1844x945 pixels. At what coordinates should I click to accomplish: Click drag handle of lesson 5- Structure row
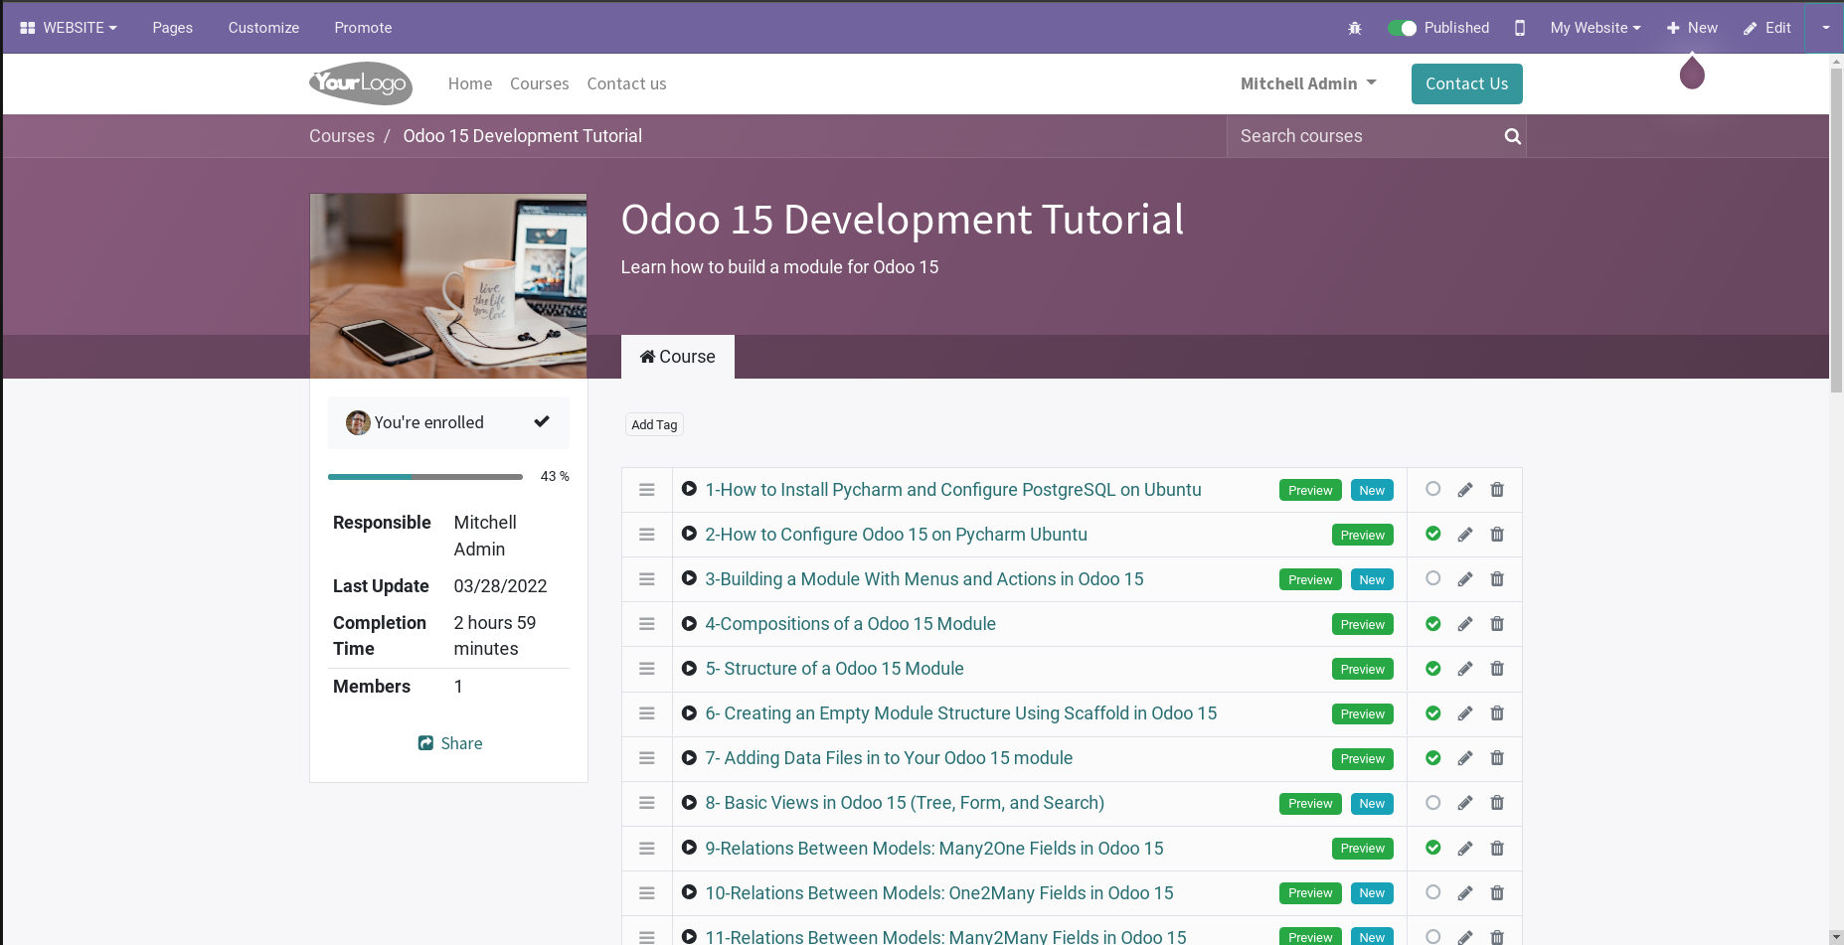click(x=647, y=669)
